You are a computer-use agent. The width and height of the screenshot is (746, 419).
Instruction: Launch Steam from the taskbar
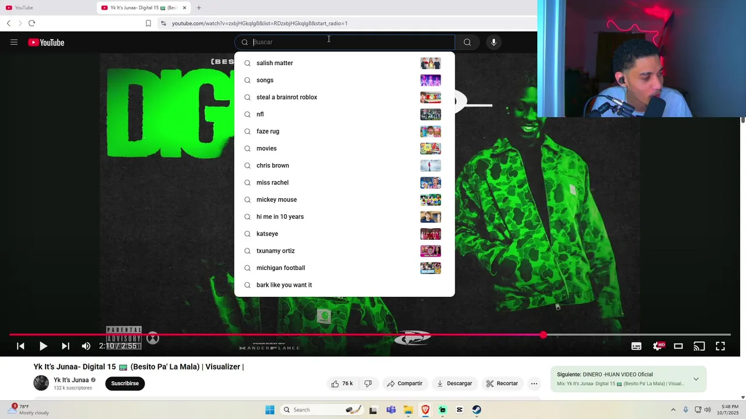[477, 410]
